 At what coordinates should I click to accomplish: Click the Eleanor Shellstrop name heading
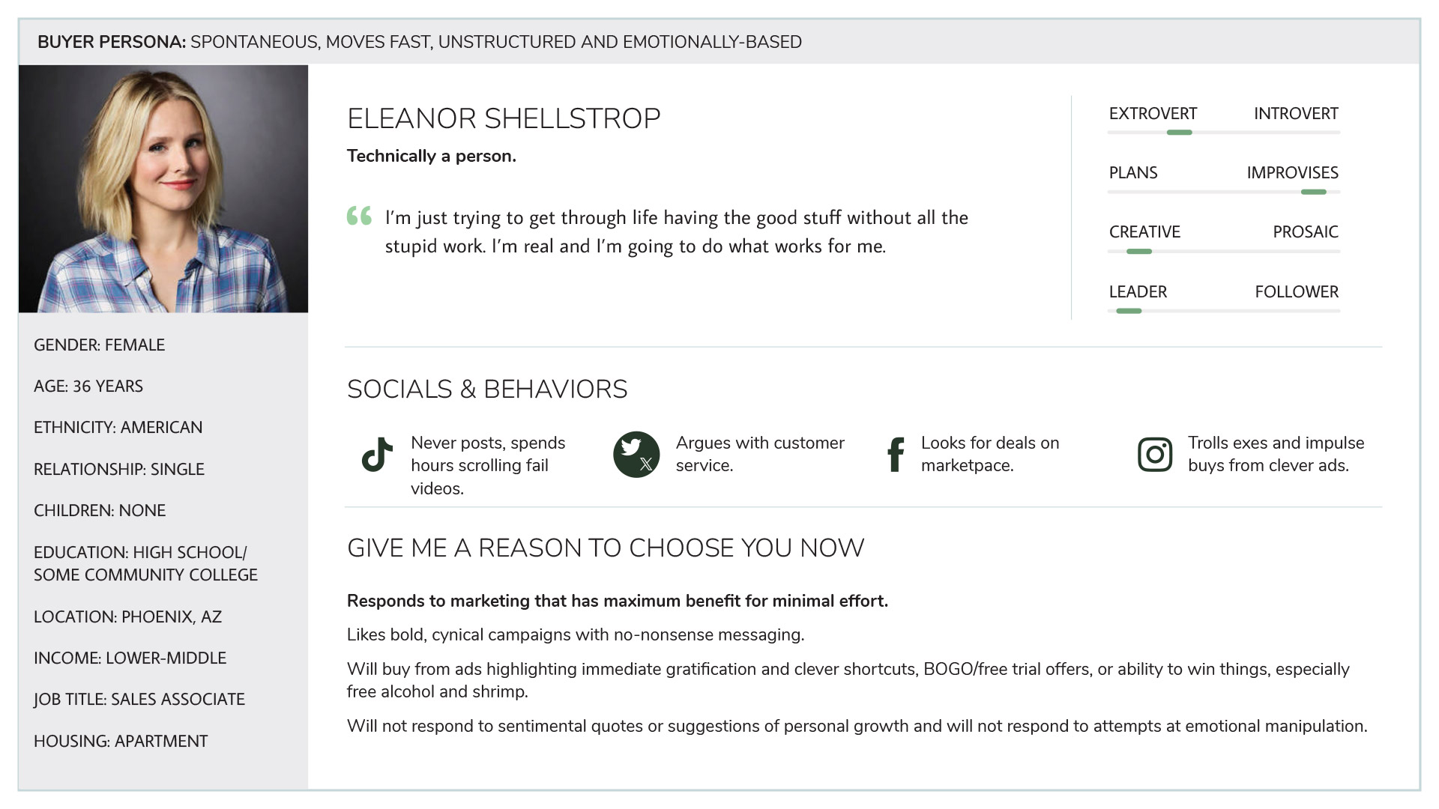[x=504, y=118]
